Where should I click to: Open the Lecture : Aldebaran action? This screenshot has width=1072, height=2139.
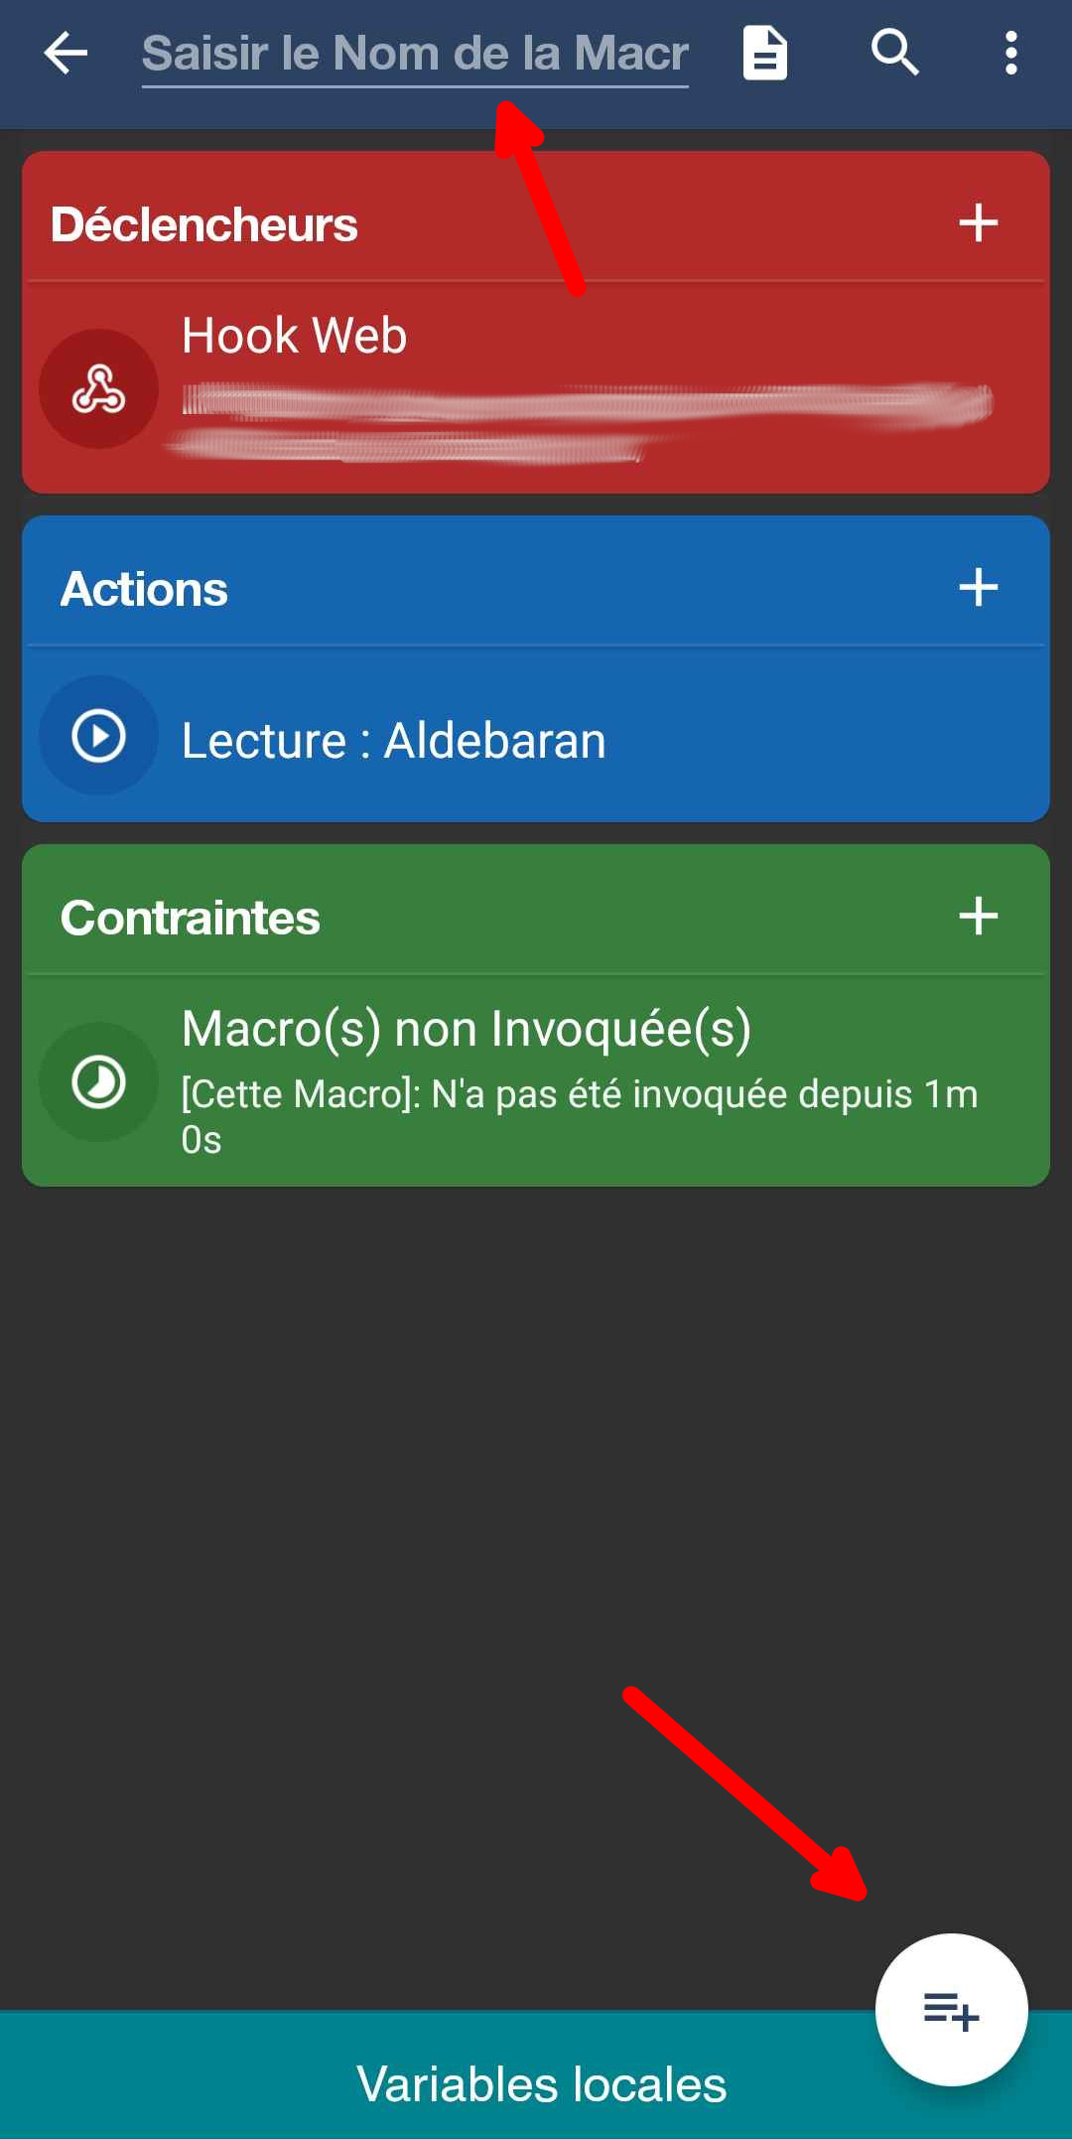coord(394,741)
